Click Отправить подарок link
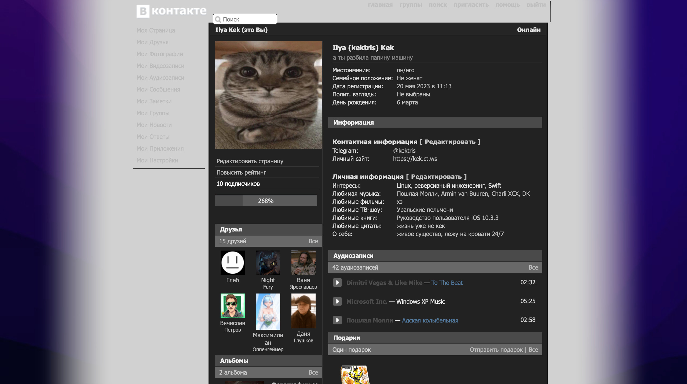The height and width of the screenshot is (384, 687). point(496,350)
